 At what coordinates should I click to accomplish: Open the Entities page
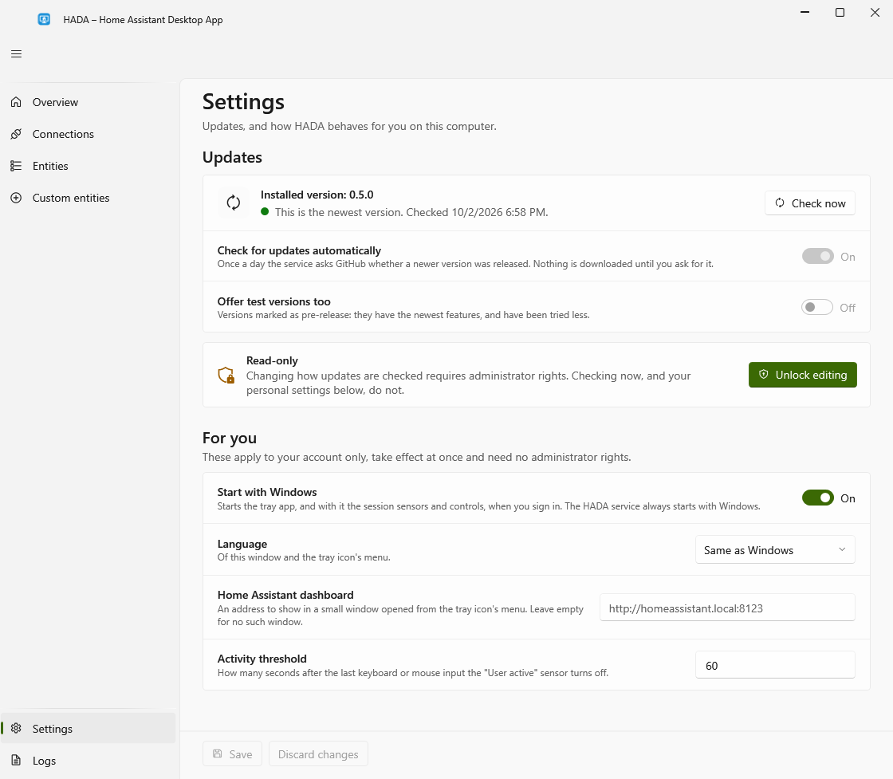click(89, 166)
